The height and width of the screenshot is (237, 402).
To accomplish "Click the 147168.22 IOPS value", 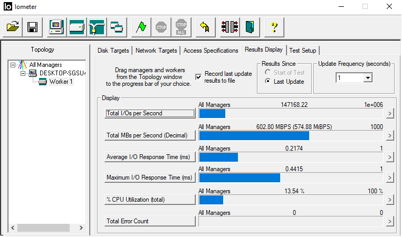I will click(x=294, y=105).
